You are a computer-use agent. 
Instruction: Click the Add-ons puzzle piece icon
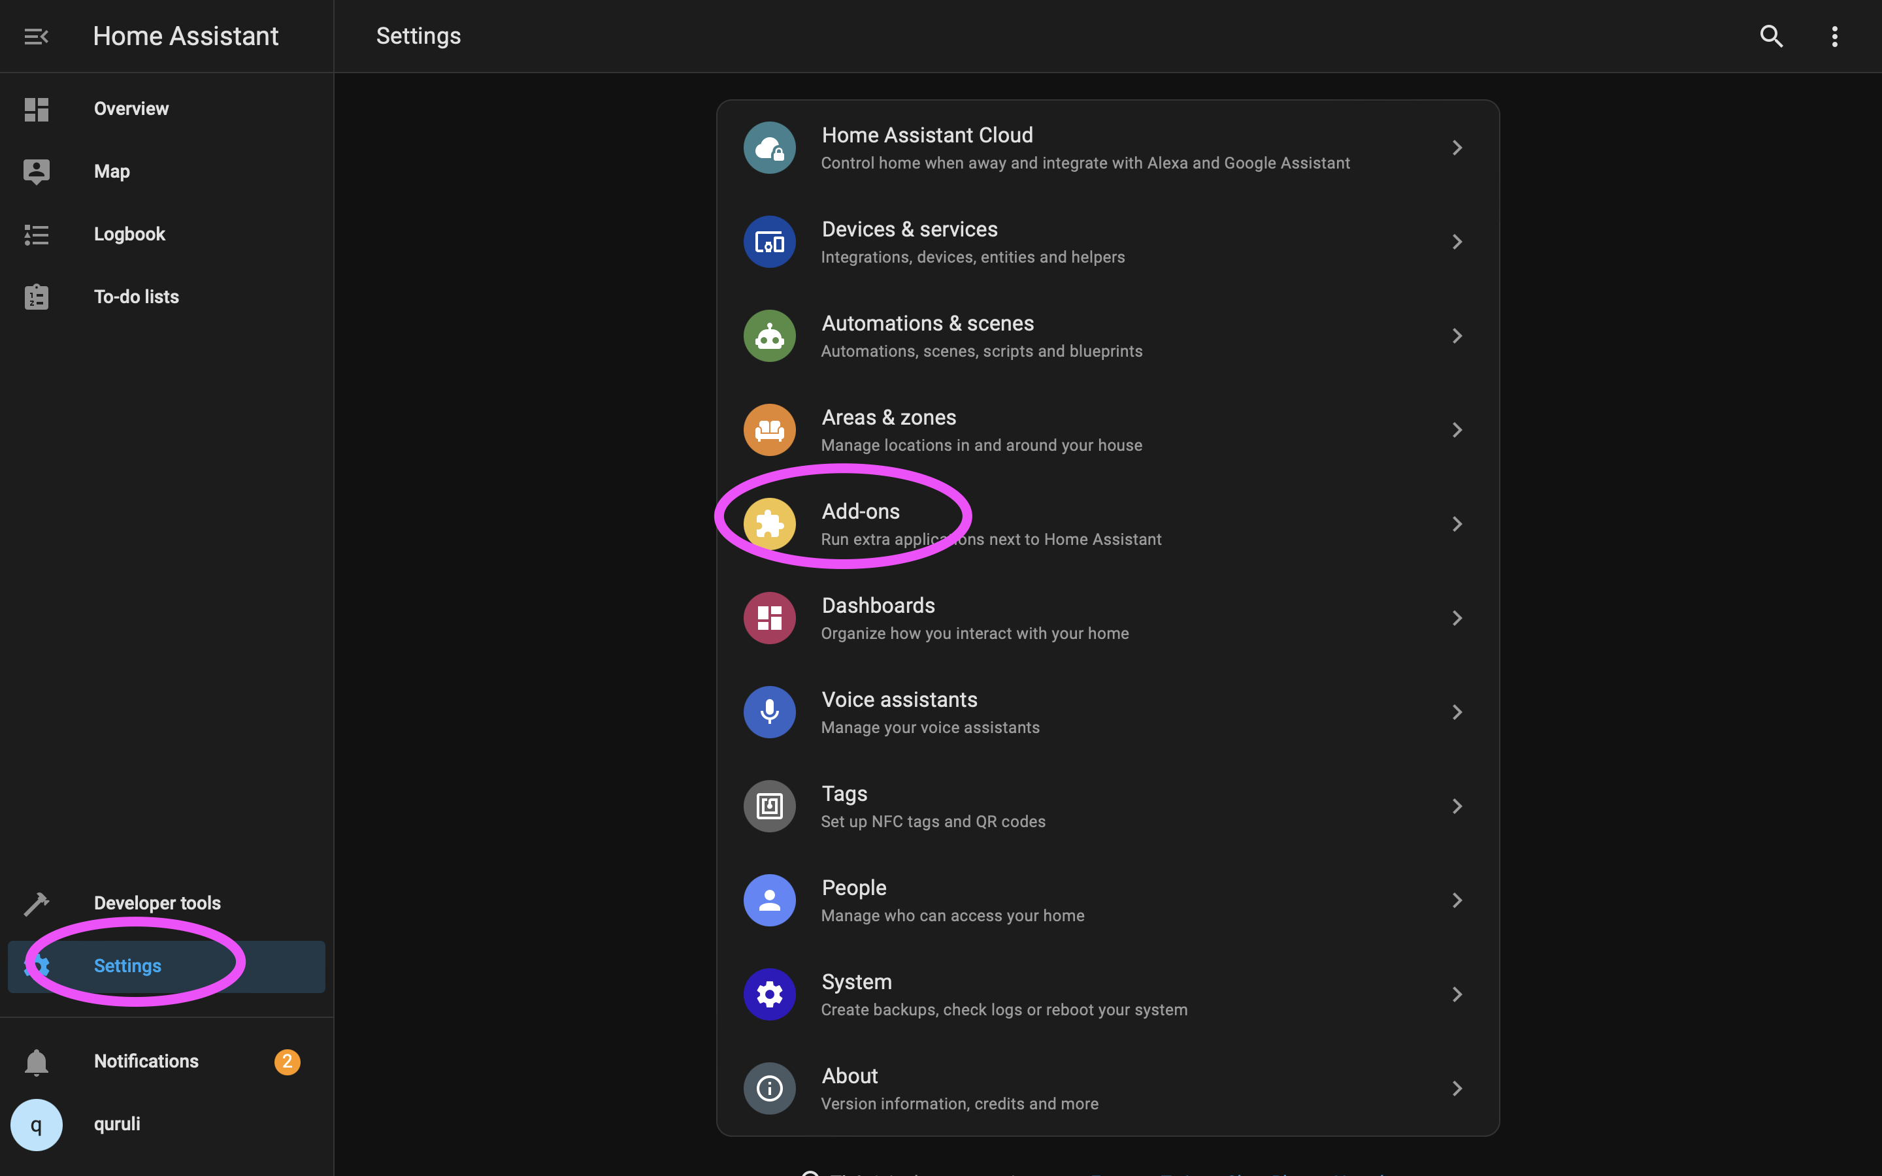[769, 524]
